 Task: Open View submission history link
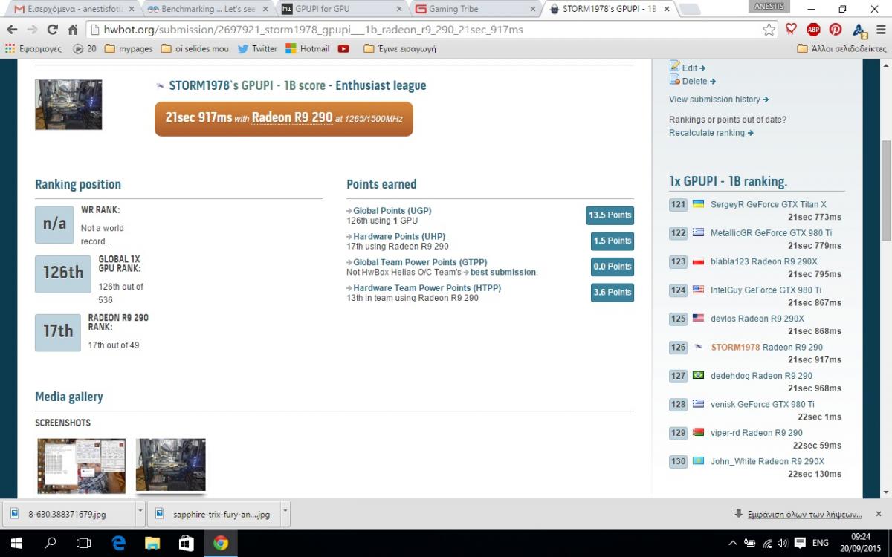(x=719, y=100)
